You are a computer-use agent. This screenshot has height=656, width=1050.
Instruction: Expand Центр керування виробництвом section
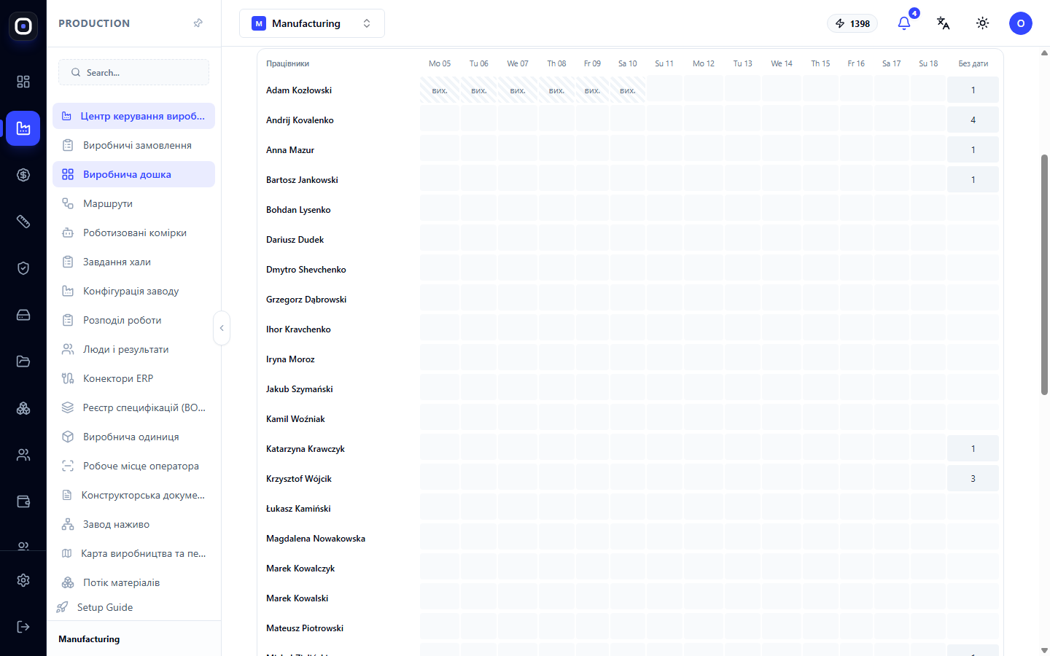[x=133, y=116]
